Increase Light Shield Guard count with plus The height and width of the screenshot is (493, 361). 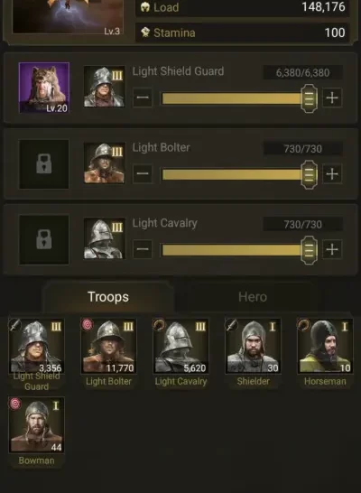(332, 98)
